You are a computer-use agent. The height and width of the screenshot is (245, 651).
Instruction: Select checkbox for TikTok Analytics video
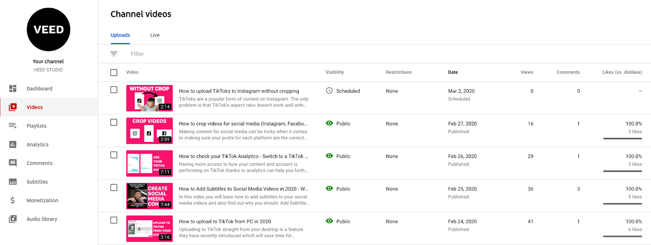pos(114,155)
